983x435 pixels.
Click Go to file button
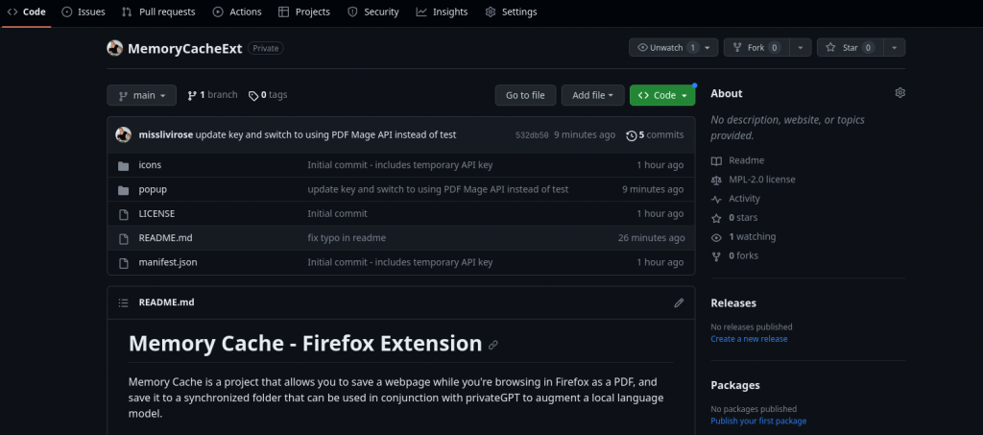[x=525, y=95]
